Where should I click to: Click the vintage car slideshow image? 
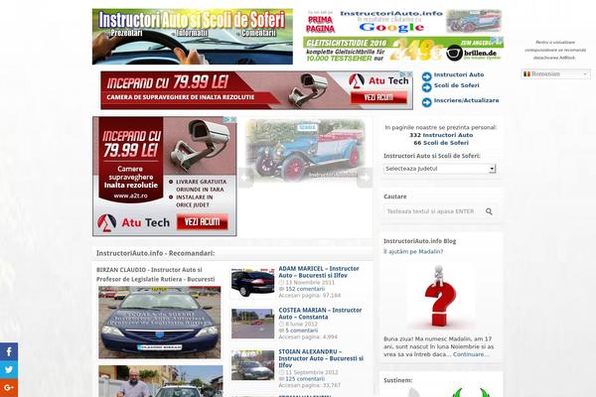[305, 150]
